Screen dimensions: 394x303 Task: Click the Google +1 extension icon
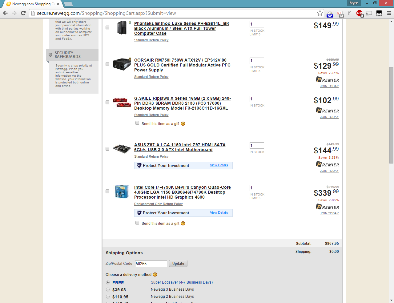(x=340, y=14)
